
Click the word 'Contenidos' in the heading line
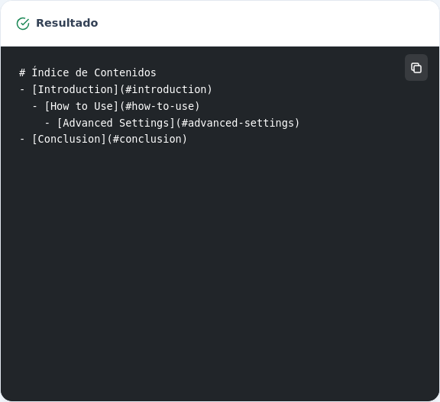click(x=125, y=72)
